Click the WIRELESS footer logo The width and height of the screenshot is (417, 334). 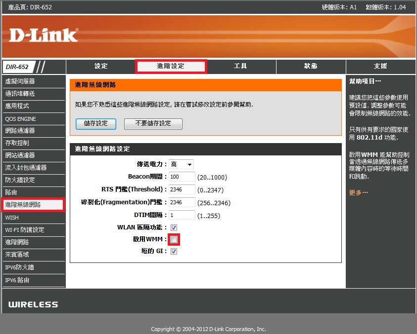(x=33, y=304)
